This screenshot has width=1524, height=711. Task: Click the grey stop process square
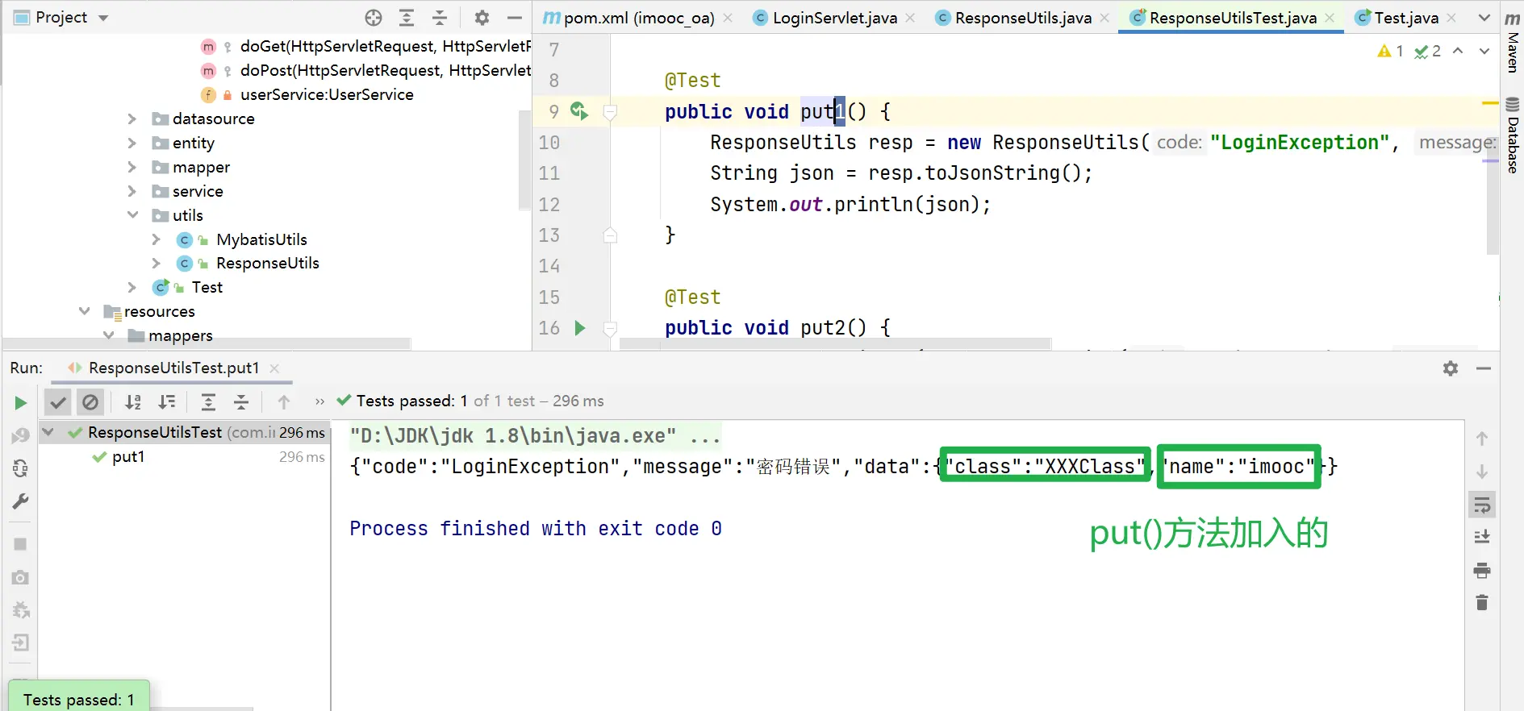pyautogui.click(x=20, y=544)
